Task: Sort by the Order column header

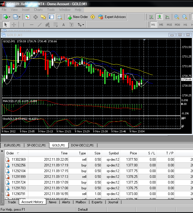Action: [x=16, y=153]
